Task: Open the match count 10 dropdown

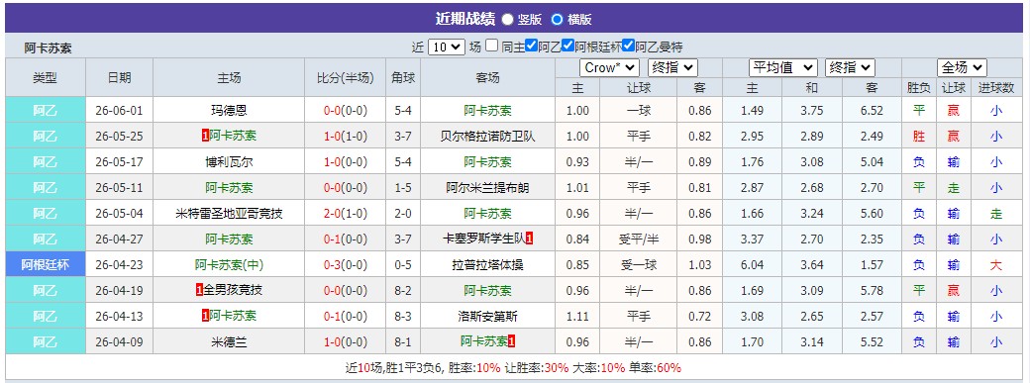Action: 447,47
